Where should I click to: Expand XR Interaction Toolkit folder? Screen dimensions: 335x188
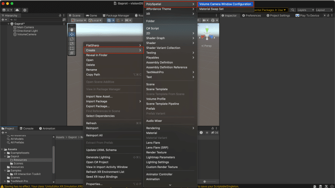[8, 174]
